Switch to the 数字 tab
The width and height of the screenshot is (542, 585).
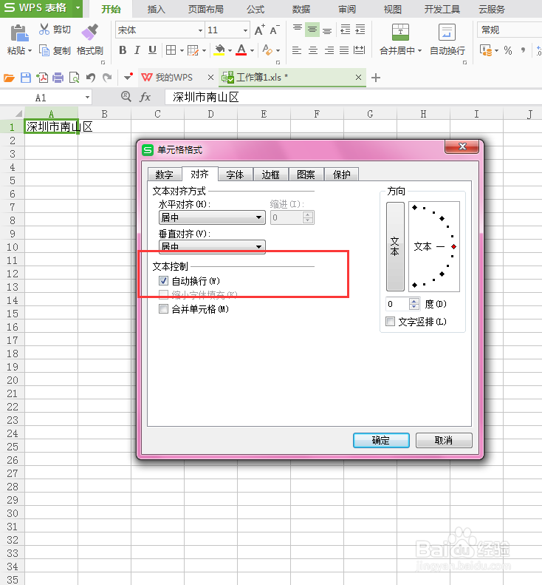[164, 175]
